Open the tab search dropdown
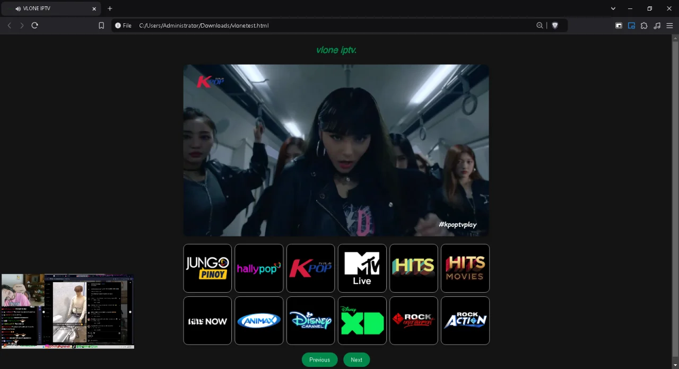 [x=613, y=8]
